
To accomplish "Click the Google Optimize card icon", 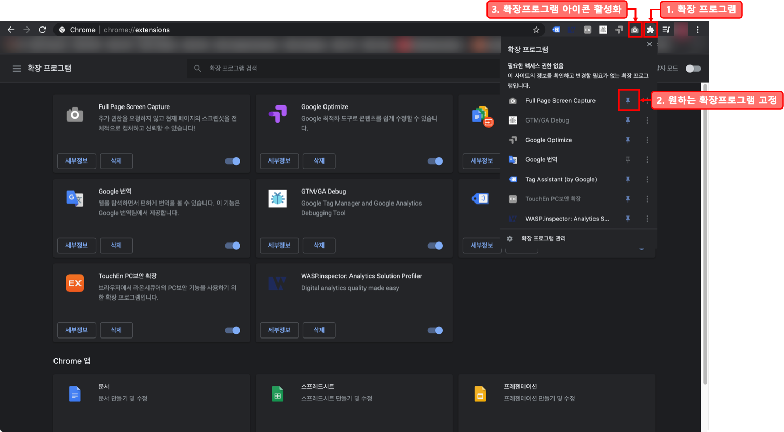I will [278, 114].
